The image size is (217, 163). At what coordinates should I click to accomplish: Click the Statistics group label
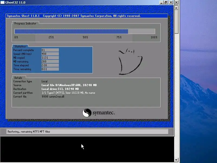tap(20, 46)
